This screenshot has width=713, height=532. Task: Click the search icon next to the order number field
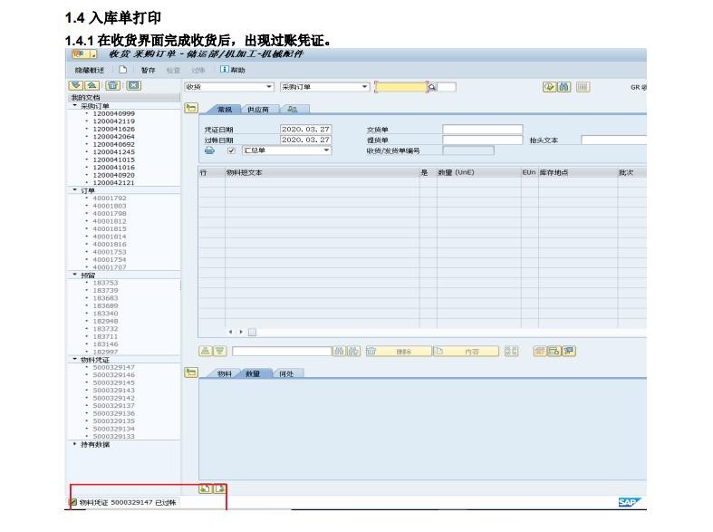coord(432,87)
